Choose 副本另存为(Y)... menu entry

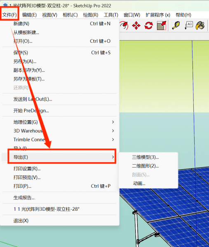59,70
